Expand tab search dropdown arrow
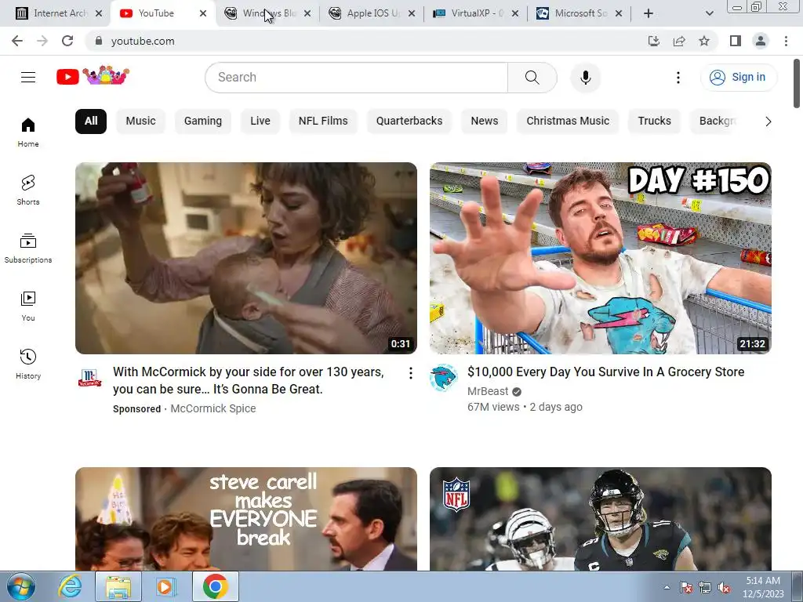The height and width of the screenshot is (602, 803). point(709,13)
